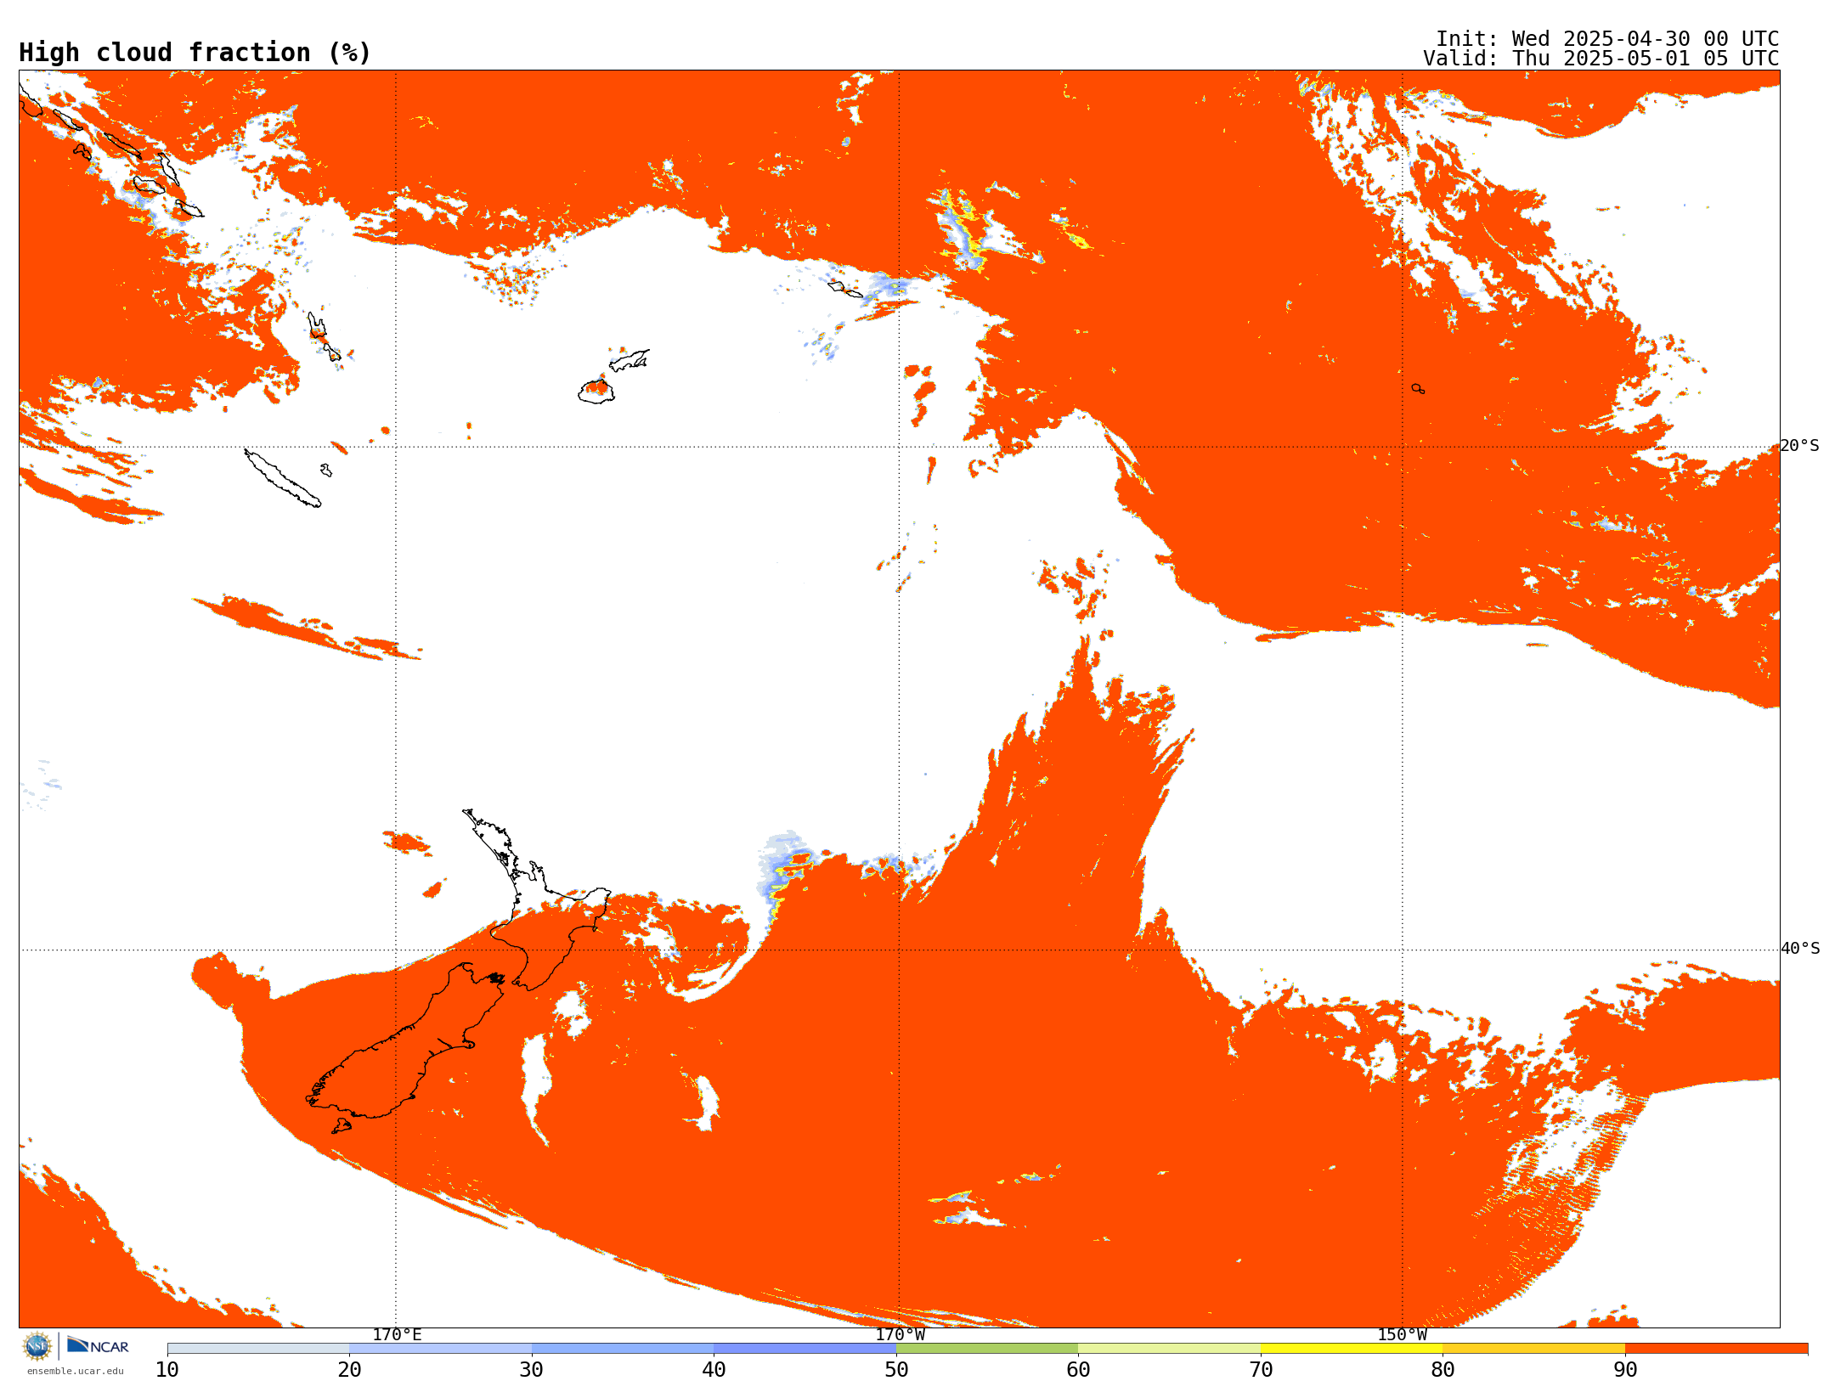Click the Tahiti island outline near 150°W
Screen dimensions: 1835x1381
(1418, 389)
